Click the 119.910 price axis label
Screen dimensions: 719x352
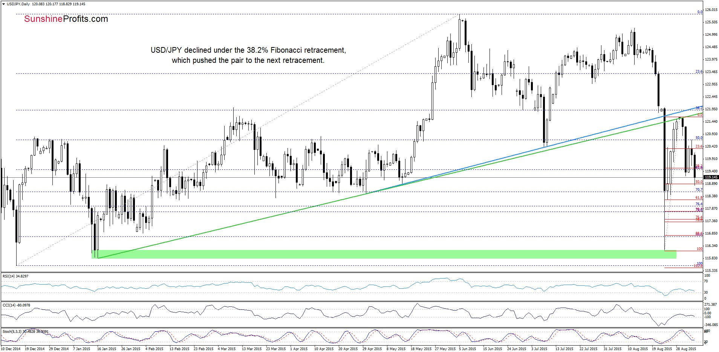point(711,159)
